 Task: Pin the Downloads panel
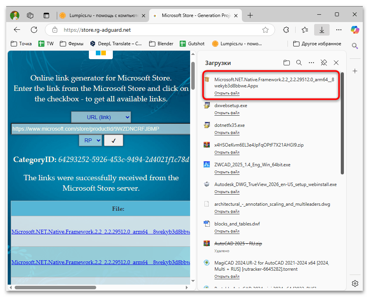[x=324, y=63]
